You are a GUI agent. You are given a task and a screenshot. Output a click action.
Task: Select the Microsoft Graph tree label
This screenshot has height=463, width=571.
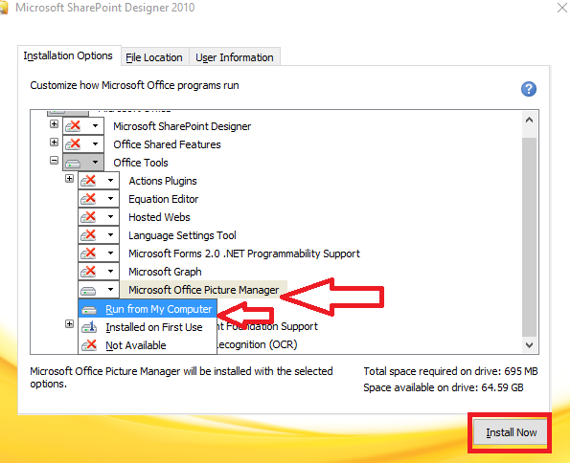[165, 272]
